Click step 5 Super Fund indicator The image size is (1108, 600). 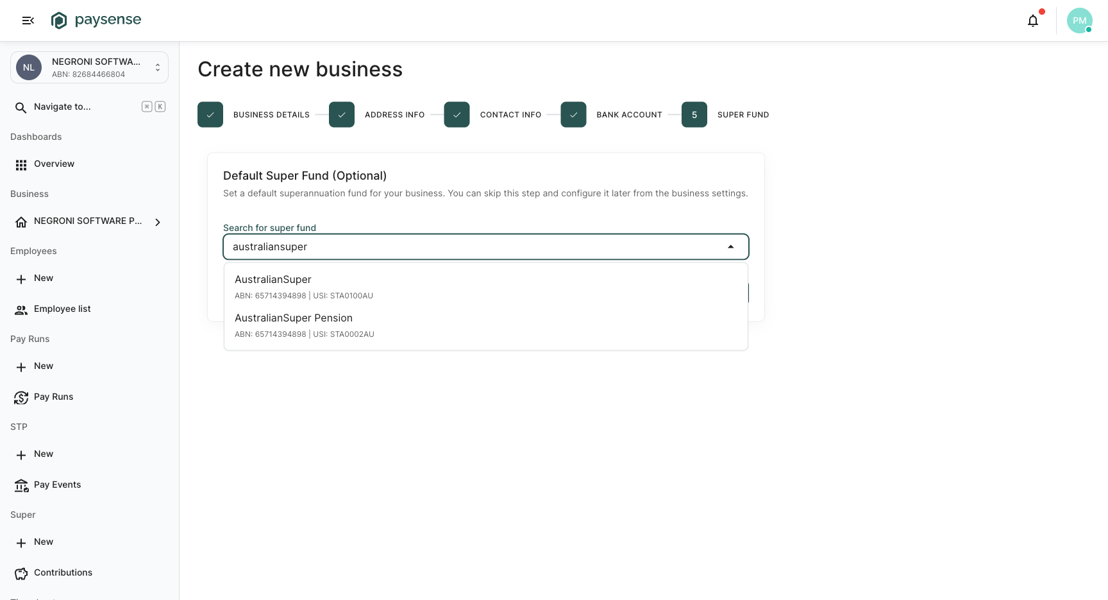(694, 115)
